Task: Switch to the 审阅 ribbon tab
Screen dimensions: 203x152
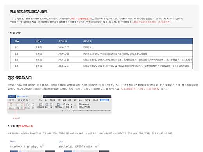Action: (64, 100)
